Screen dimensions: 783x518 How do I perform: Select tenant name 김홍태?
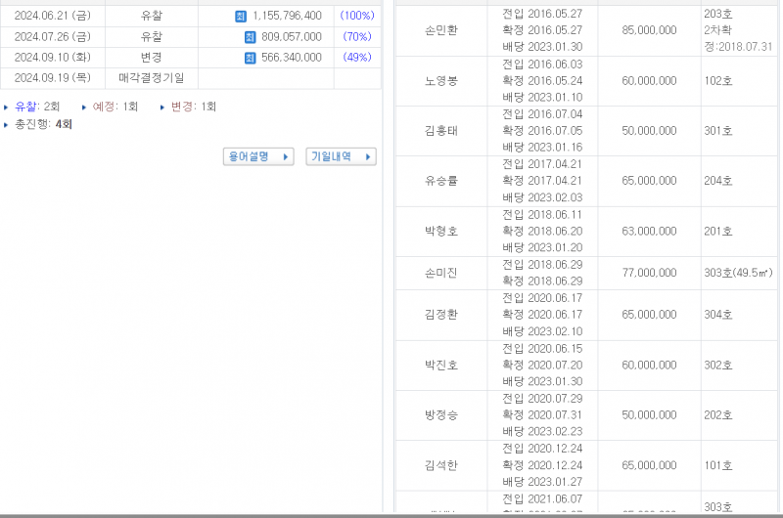coord(441,131)
